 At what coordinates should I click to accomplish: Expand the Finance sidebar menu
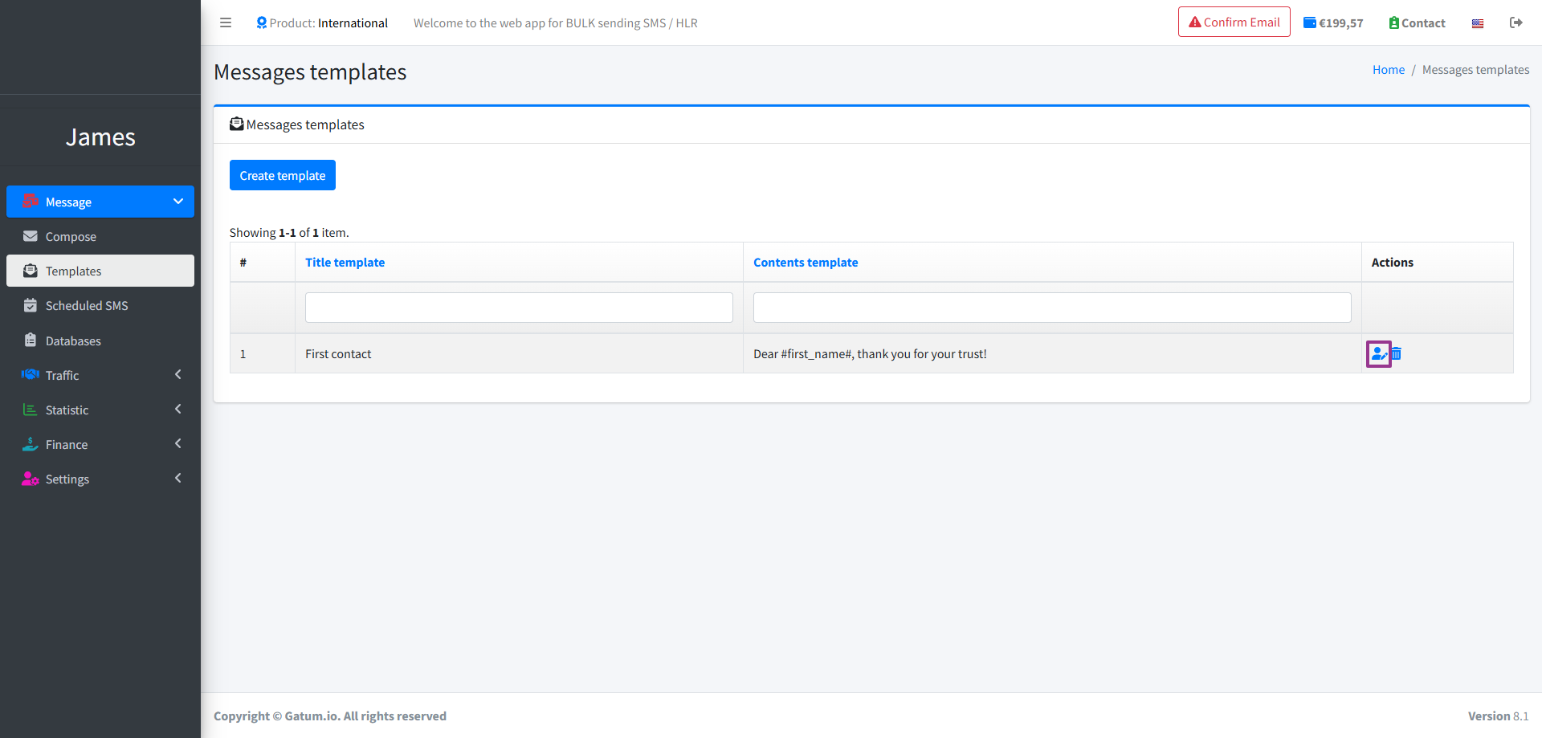(100, 444)
